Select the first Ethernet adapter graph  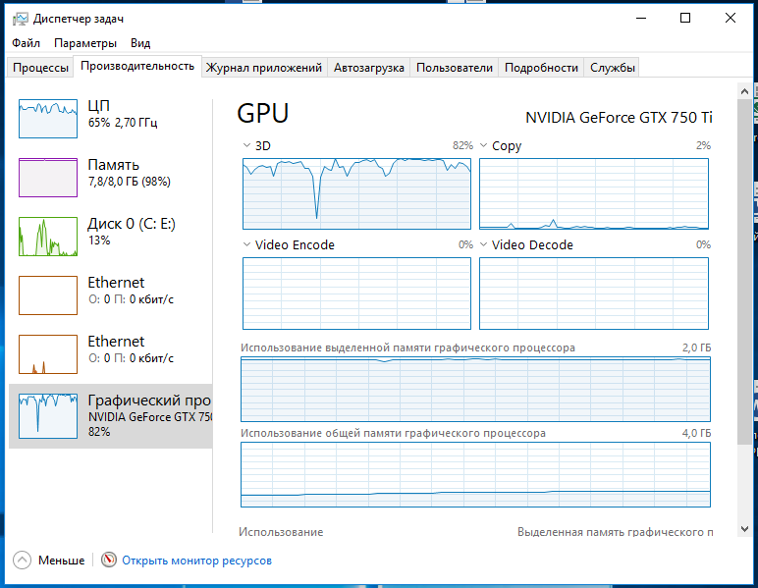[x=48, y=294]
